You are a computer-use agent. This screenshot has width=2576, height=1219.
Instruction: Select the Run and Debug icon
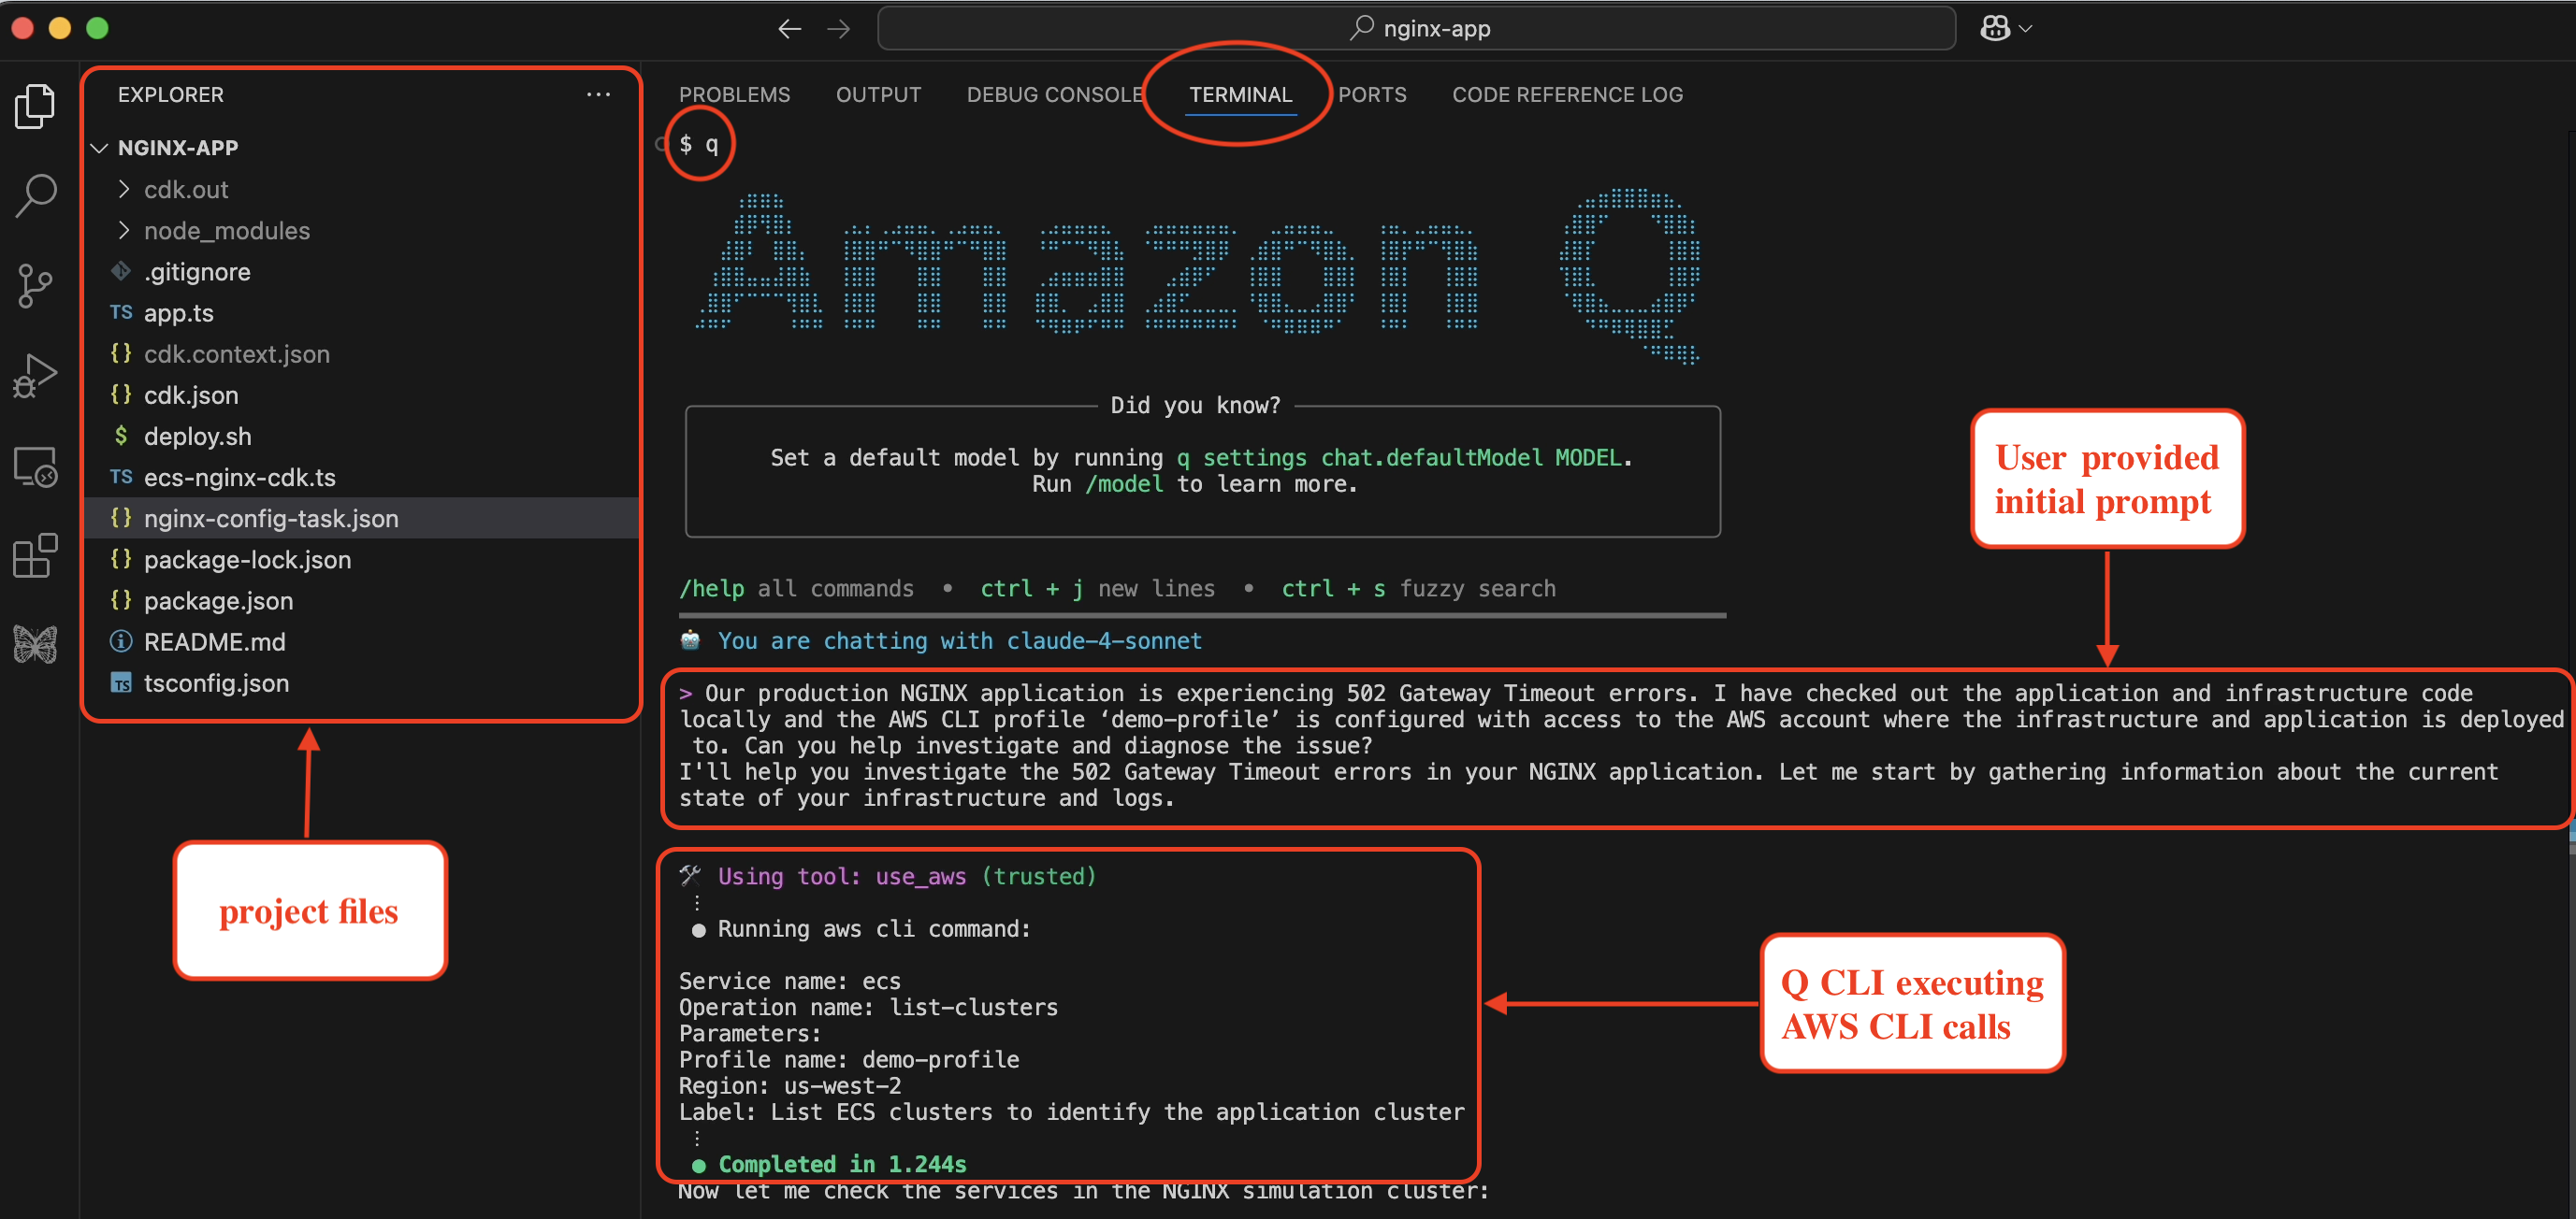click(x=35, y=376)
